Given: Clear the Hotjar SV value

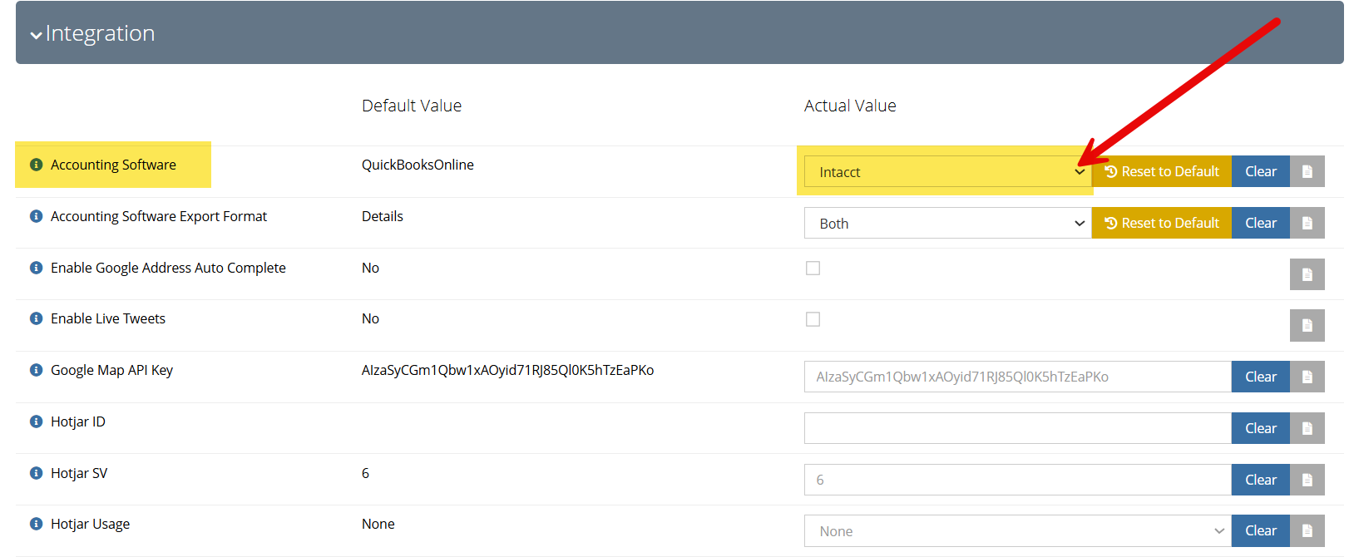Looking at the screenshot, I should (x=1261, y=480).
